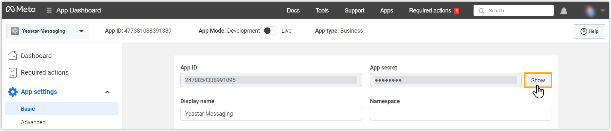The height and width of the screenshot is (131, 611).
Task: Open the hamburger menu next to App Dashboard
Action: [49, 10]
